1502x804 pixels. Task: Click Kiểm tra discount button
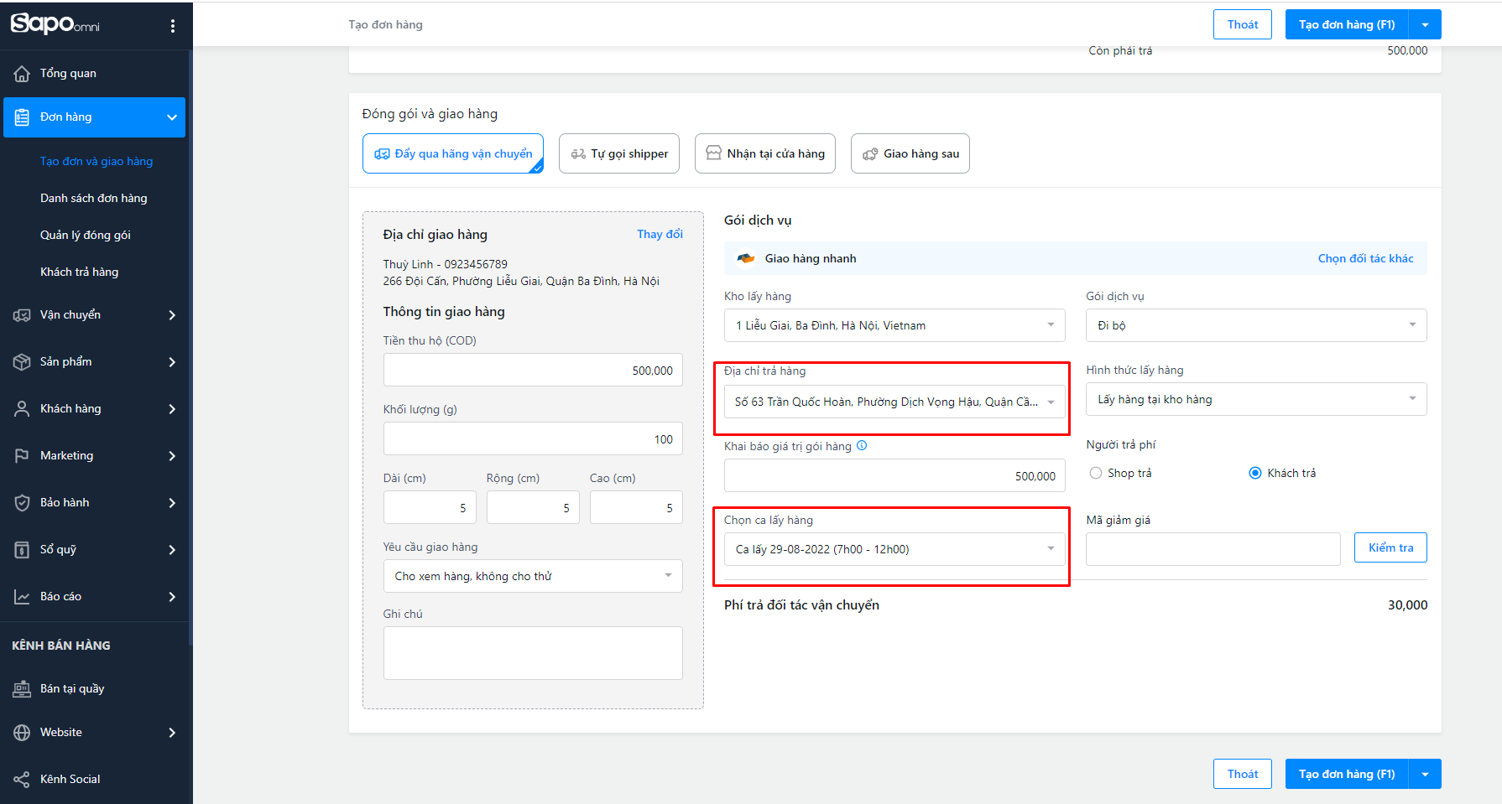click(x=1390, y=547)
